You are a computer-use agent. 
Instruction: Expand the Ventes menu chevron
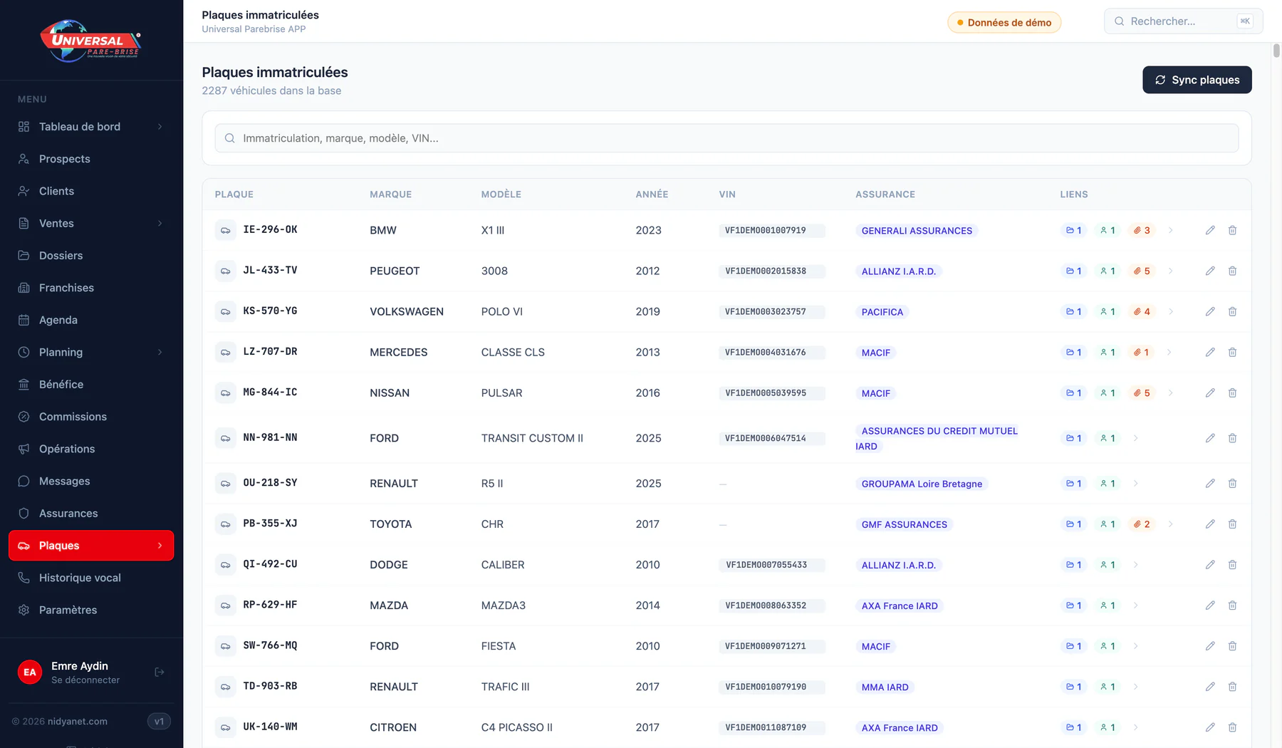pyautogui.click(x=160, y=223)
